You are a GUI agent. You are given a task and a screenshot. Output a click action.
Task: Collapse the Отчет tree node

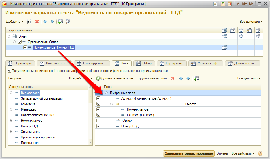click(9, 36)
